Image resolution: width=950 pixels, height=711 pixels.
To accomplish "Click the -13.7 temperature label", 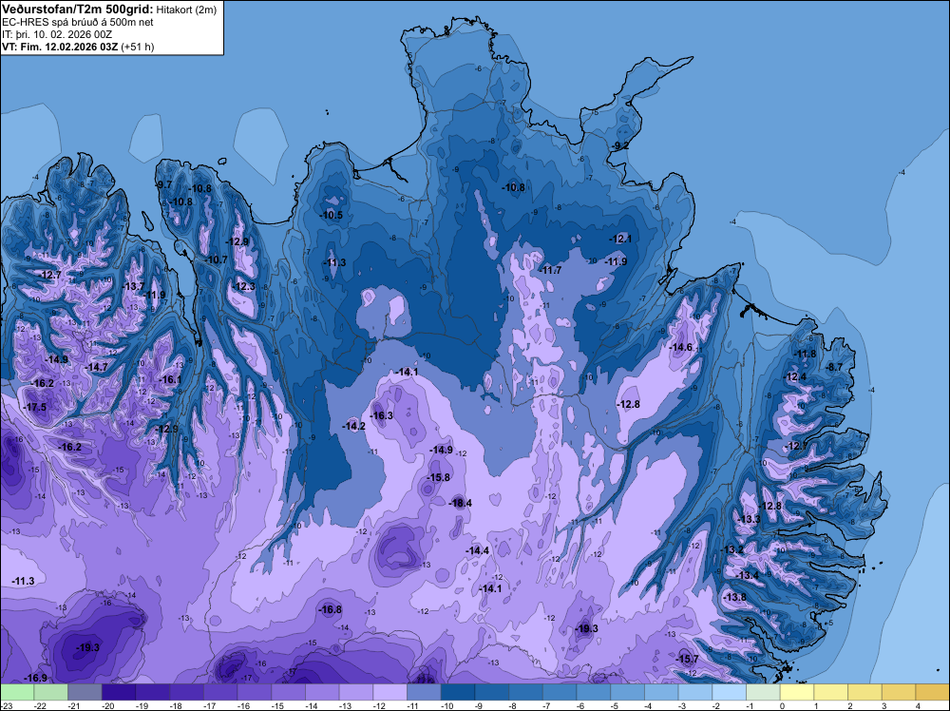I will click(x=133, y=287).
